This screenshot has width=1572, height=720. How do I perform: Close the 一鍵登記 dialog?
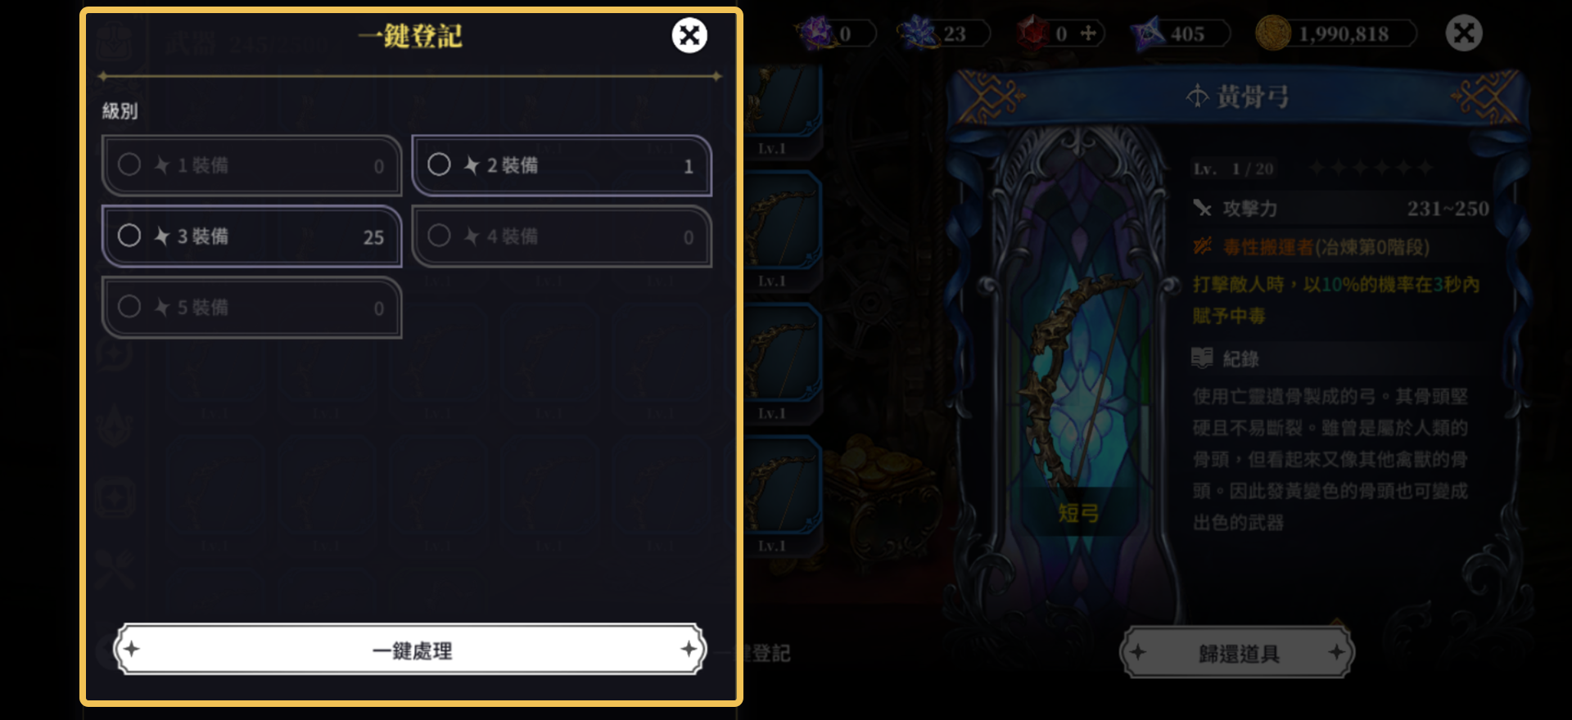tap(689, 35)
